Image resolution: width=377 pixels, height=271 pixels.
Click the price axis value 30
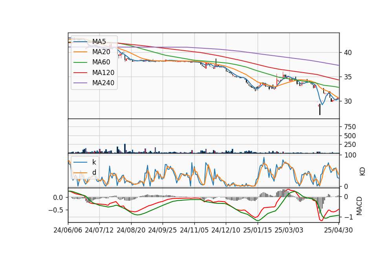pos(348,101)
